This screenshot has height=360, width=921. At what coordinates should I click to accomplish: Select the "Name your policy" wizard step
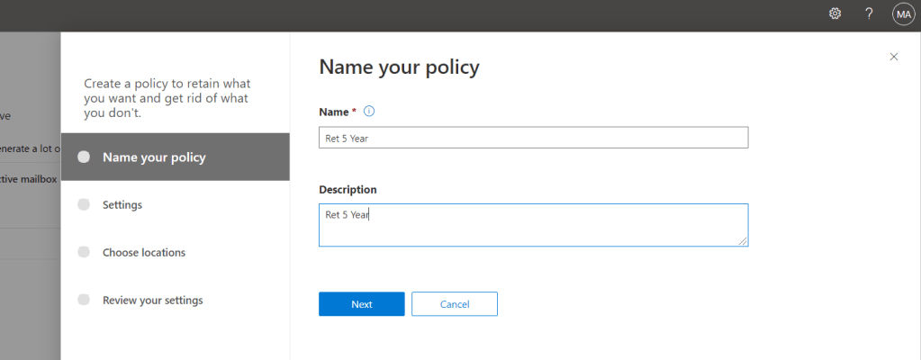tap(154, 157)
